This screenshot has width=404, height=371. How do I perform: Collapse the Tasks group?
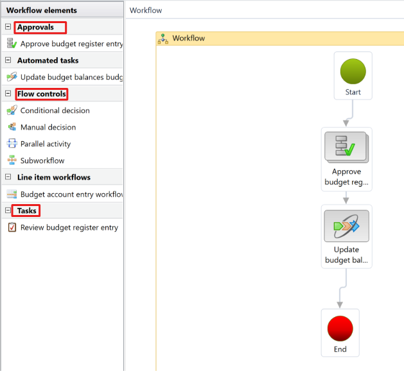coord(8,211)
